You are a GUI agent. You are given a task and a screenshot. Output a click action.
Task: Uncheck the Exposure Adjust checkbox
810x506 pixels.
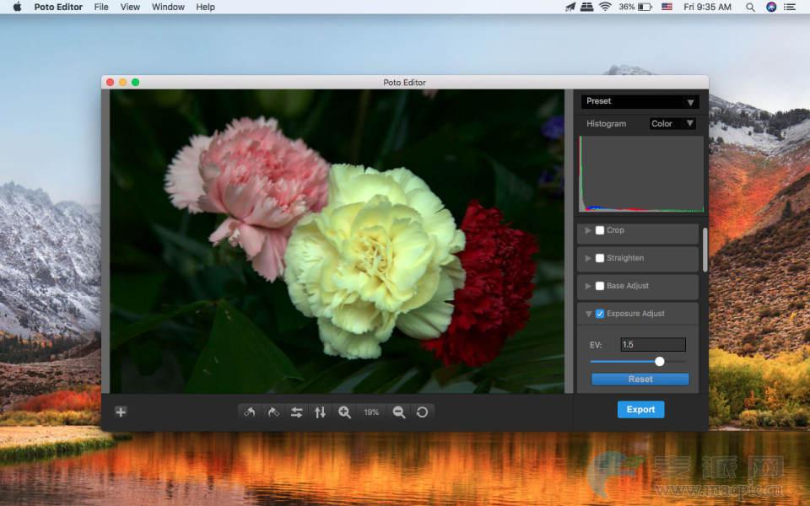click(600, 314)
